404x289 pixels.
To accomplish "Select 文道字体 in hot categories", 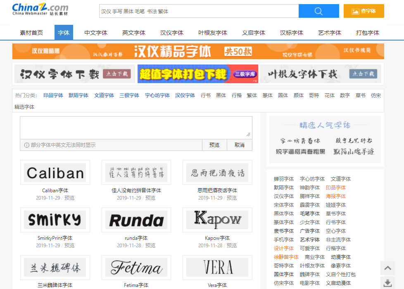I will pyautogui.click(x=104, y=96).
